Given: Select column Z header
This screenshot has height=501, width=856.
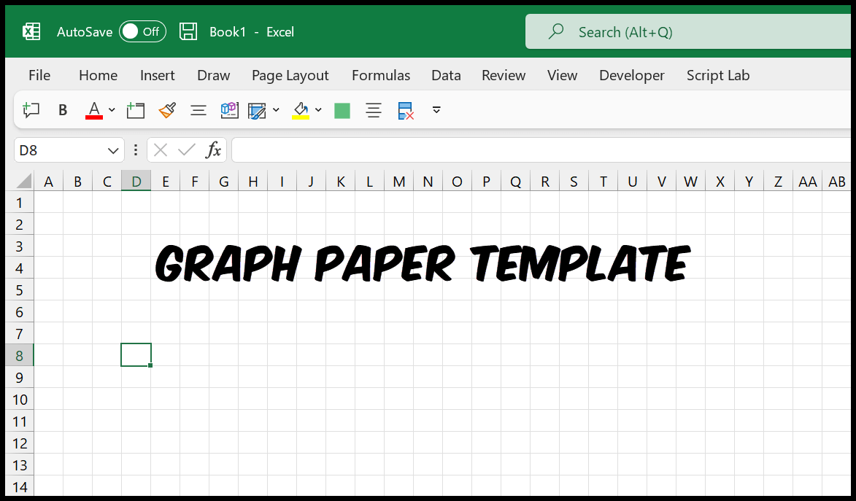Looking at the screenshot, I should point(778,181).
